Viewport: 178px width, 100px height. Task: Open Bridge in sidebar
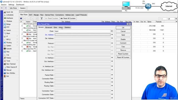[8, 24]
